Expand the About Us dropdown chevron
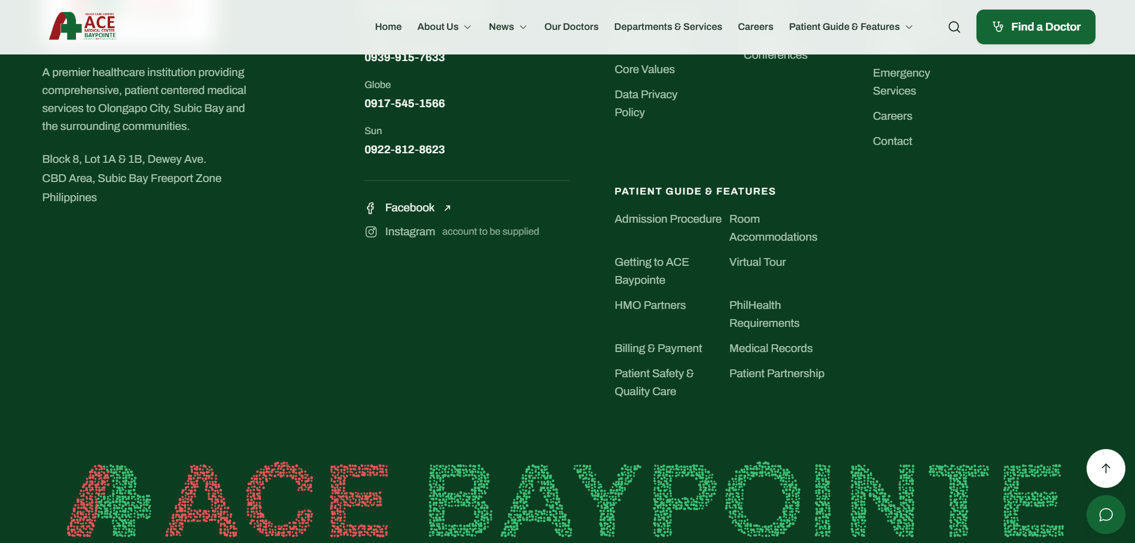Viewport: 1135px width, 543px height. [468, 27]
